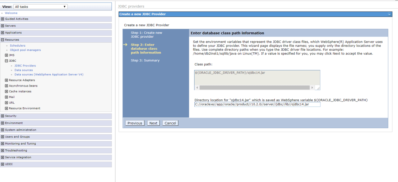Open the Data sources link
This screenshot has height=182, width=398.
24,70
